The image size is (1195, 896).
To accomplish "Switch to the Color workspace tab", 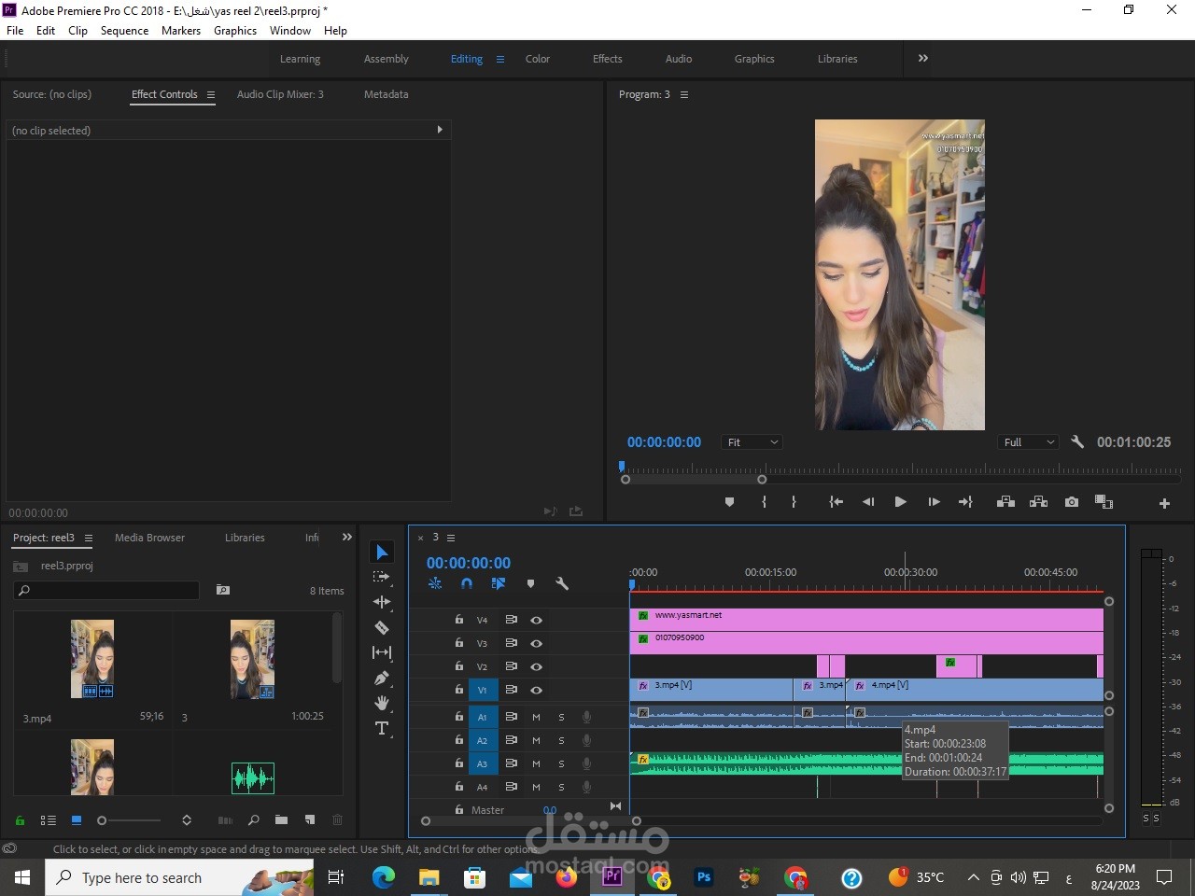I will 538,59.
